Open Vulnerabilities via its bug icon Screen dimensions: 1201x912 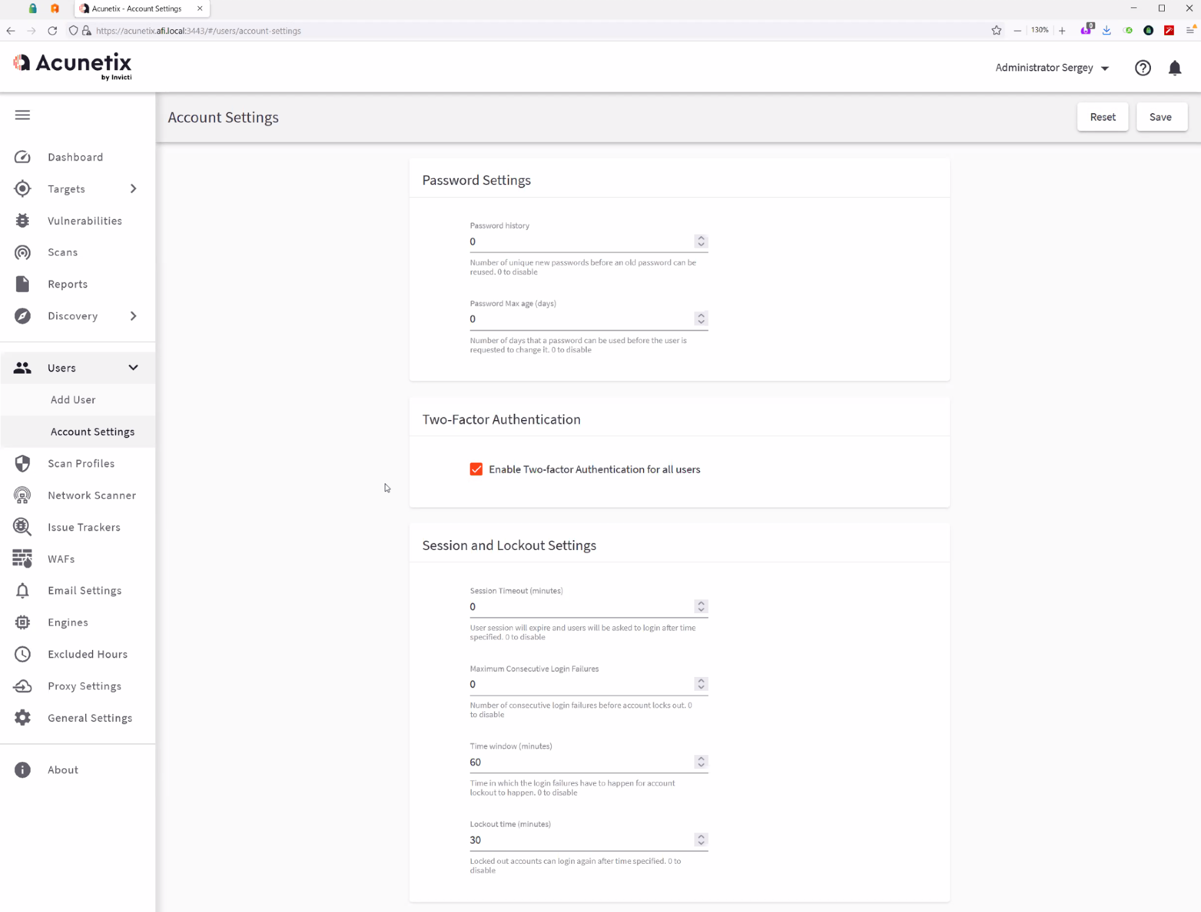pos(23,221)
